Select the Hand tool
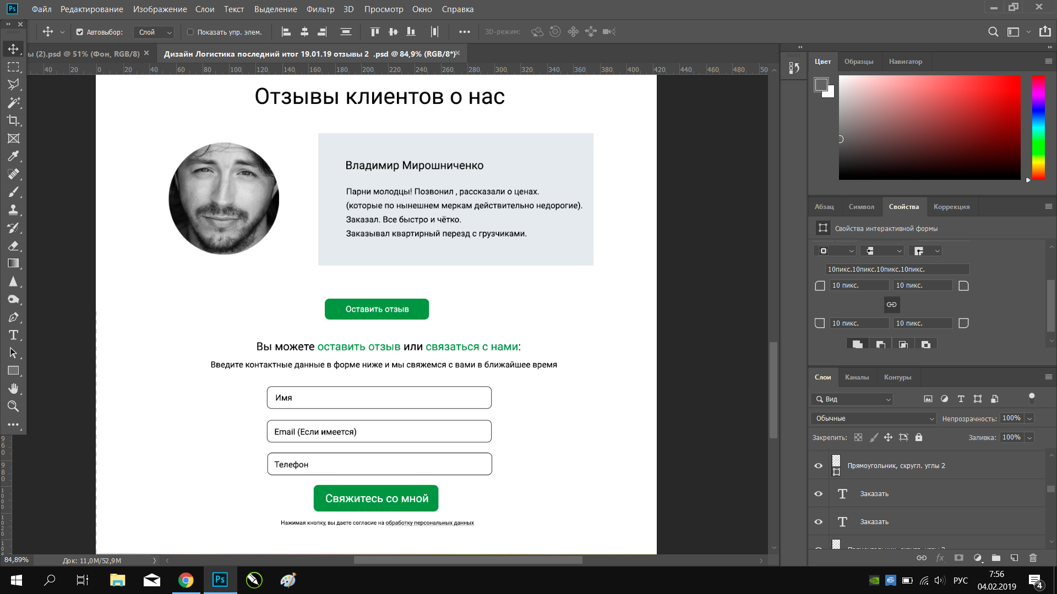Image resolution: width=1057 pixels, height=594 pixels. pyautogui.click(x=13, y=388)
